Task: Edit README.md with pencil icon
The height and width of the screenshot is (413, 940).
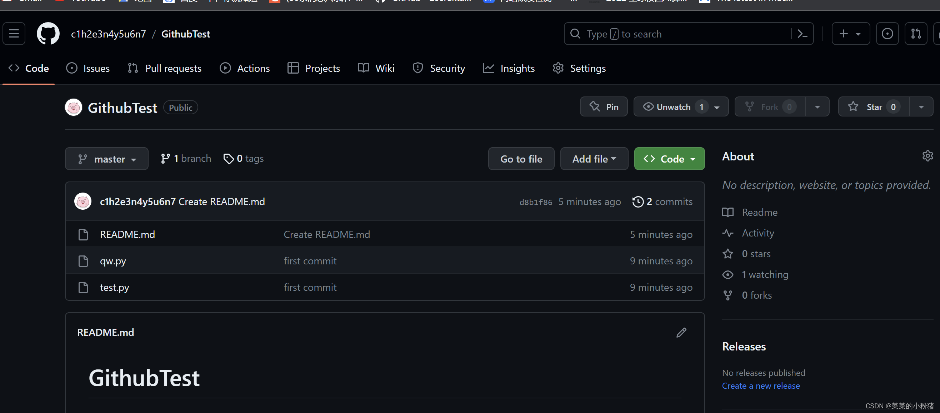Action: tap(681, 333)
